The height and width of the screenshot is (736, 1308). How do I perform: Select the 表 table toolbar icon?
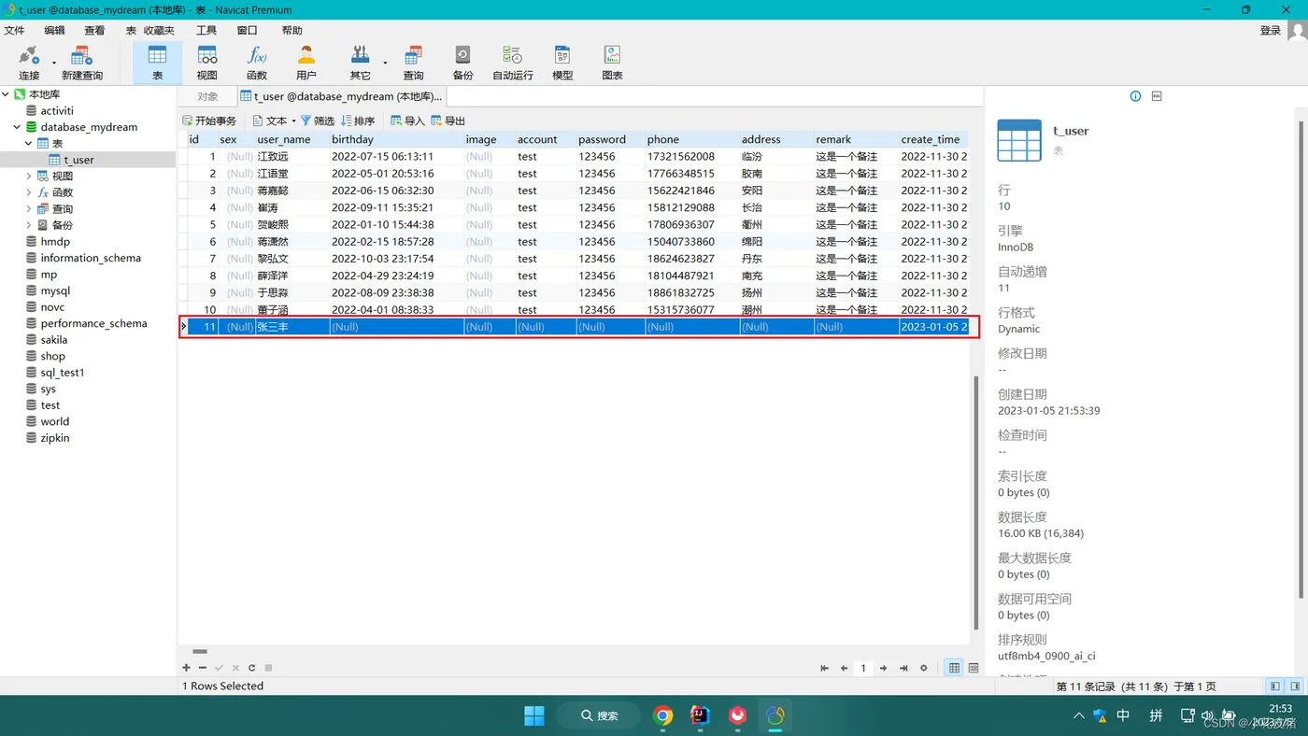[x=157, y=62]
